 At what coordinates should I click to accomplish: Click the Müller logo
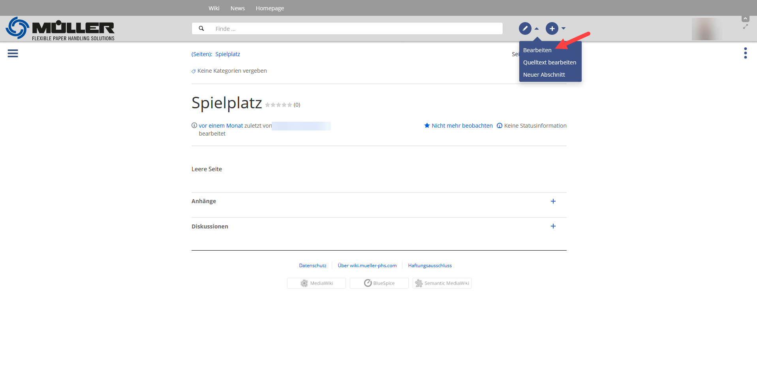pos(60,29)
